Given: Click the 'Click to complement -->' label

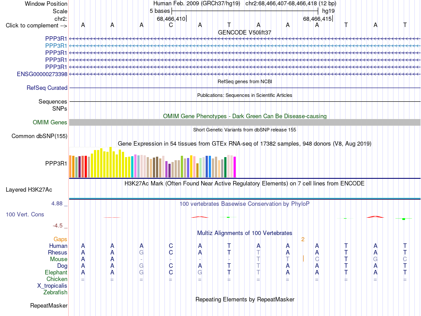Looking at the screenshot, I should pos(36,26).
